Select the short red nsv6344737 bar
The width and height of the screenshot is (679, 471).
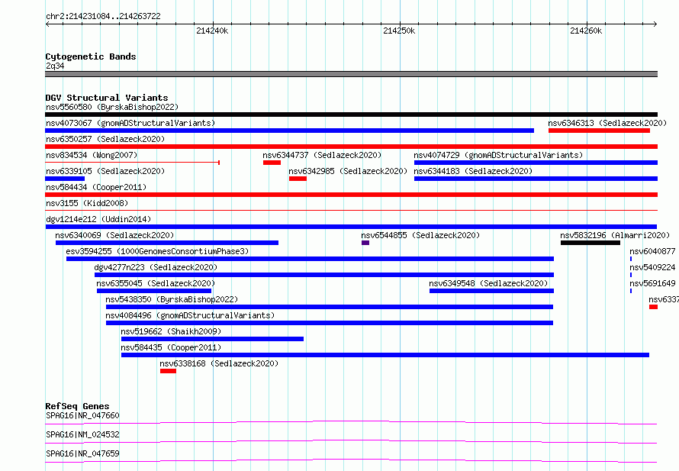point(272,163)
